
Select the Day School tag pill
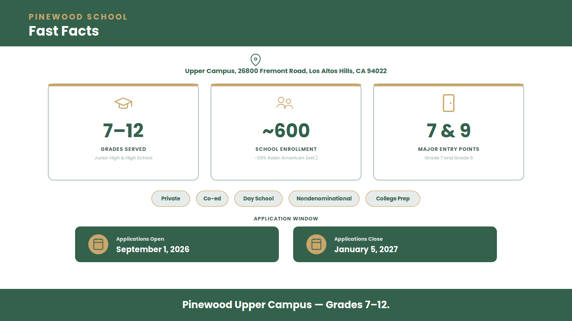pos(258,199)
